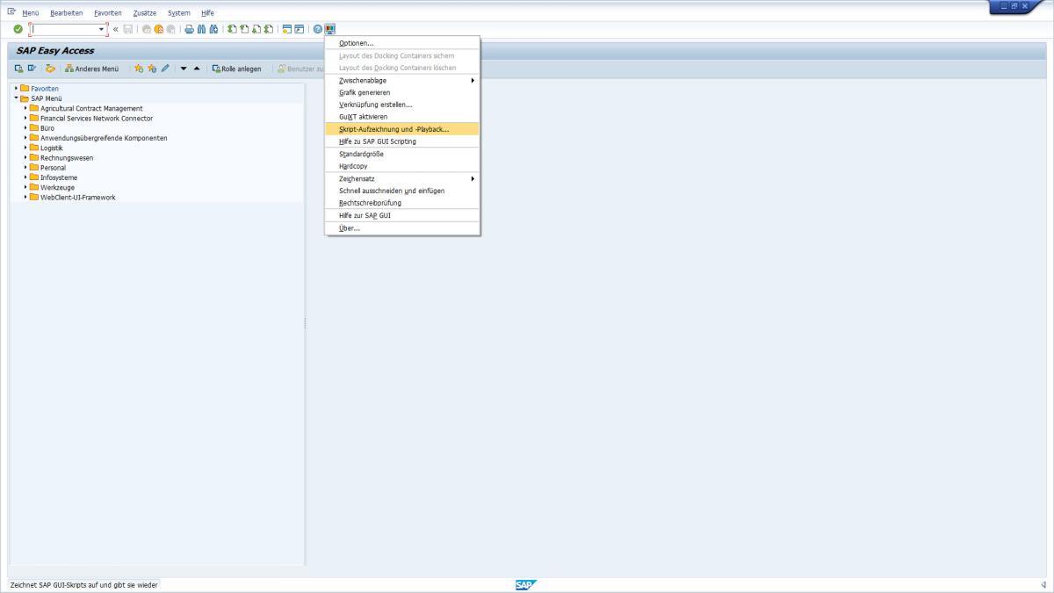Expand the Logistik tree node
Screen dimensions: 1054x593
27,148
